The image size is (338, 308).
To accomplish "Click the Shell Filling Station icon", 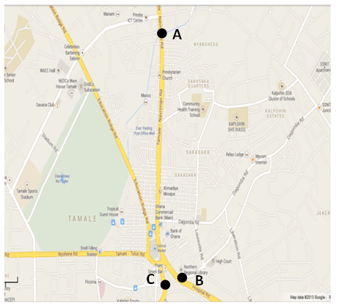I will [100, 250].
